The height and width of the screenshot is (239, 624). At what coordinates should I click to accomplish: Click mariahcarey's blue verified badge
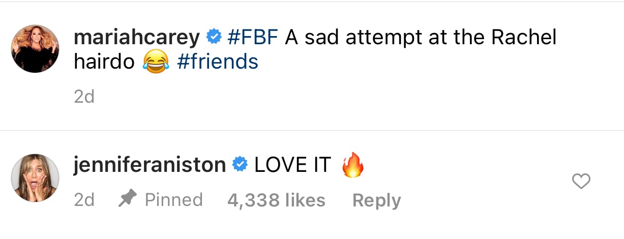(213, 37)
